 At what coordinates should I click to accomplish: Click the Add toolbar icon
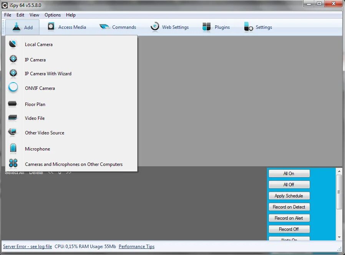(17, 27)
